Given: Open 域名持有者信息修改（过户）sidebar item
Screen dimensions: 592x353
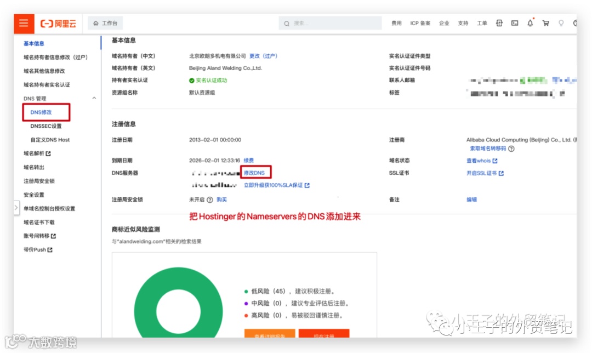Looking at the screenshot, I should pos(55,57).
